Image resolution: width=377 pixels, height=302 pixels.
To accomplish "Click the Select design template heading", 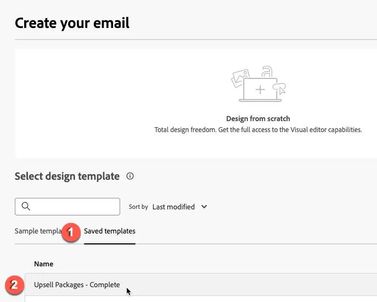I will click(67, 176).
